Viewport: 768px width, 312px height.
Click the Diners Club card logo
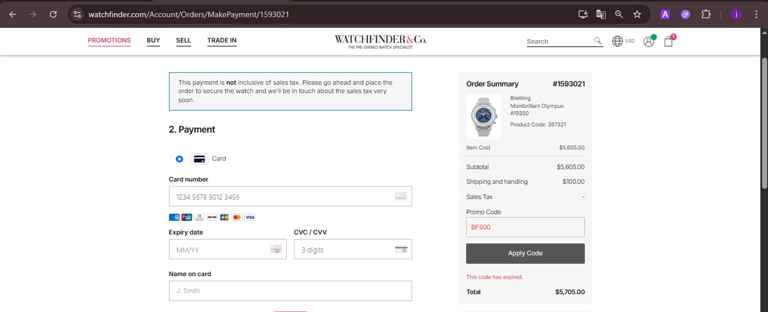pos(199,217)
